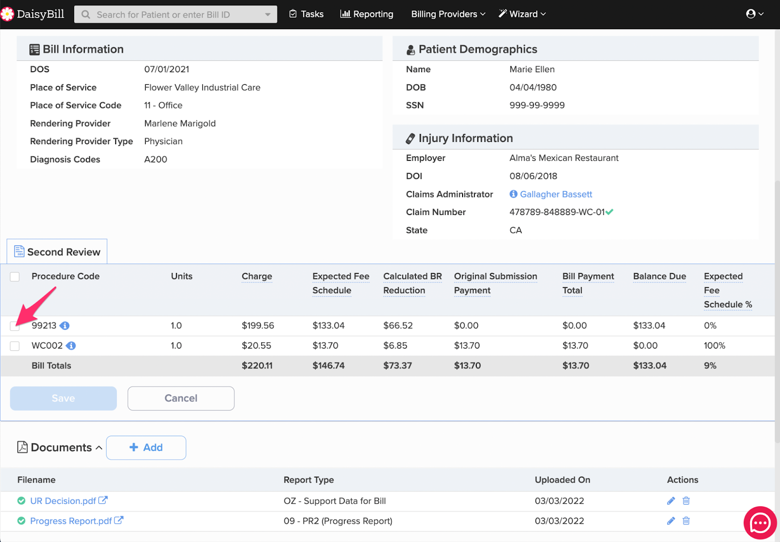Go to Reporting

367,14
